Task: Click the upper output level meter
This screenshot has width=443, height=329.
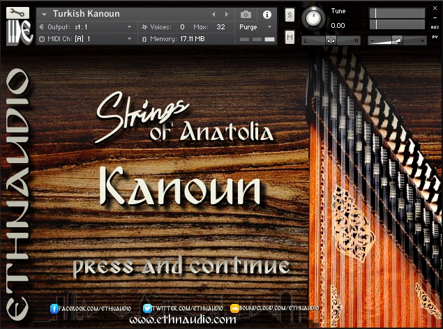Action: pyautogui.click(x=397, y=13)
